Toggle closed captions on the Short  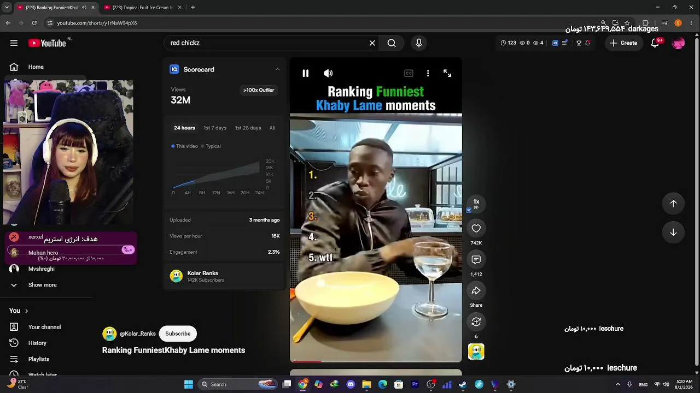pyautogui.click(x=409, y=73)
